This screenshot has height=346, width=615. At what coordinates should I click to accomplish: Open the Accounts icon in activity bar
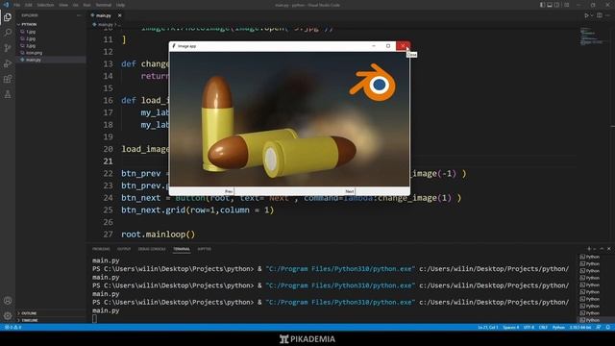click(x=8, y=301)
